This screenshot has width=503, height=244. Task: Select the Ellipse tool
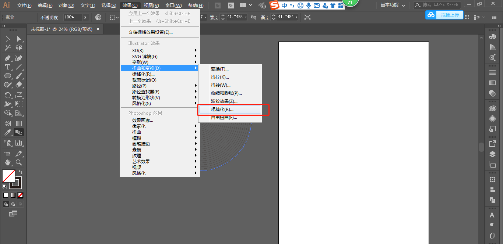tap(7, 76)
